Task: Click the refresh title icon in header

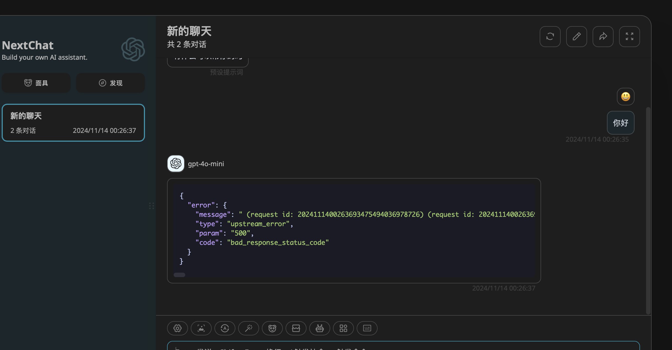Action: [550, 37]
